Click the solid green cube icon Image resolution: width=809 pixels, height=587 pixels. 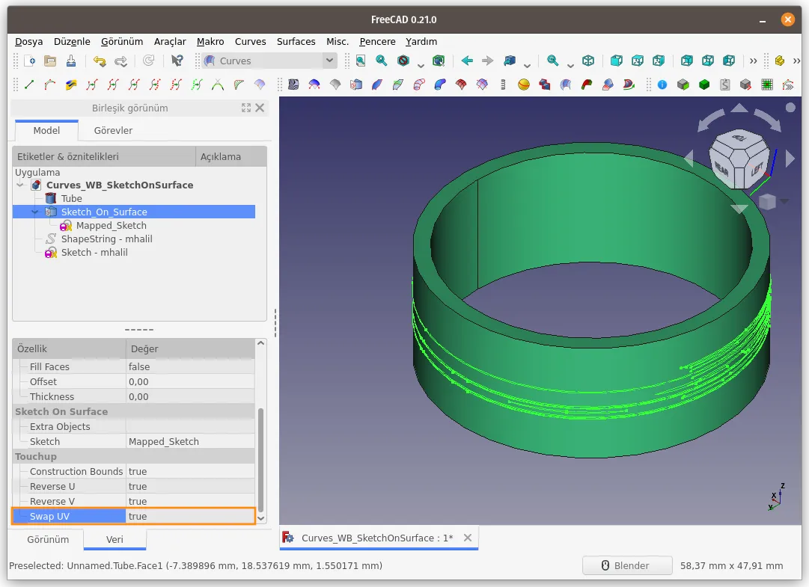point(703,84)
